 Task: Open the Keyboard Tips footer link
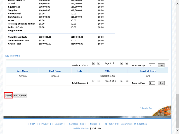[x=76, y=124]
